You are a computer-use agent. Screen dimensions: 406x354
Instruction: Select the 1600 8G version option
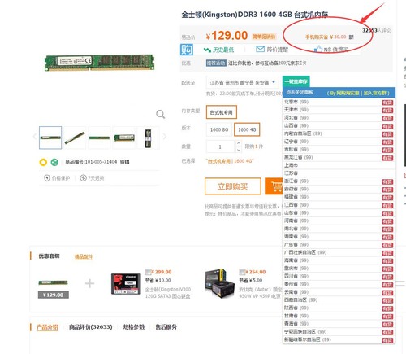pos(219,129)
